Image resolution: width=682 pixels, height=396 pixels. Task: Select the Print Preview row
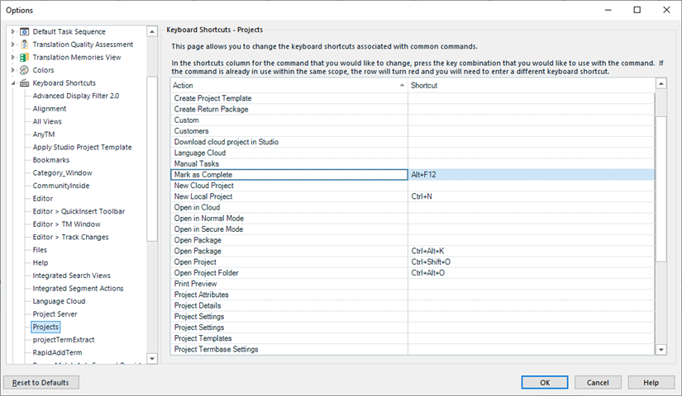point(413,284)
